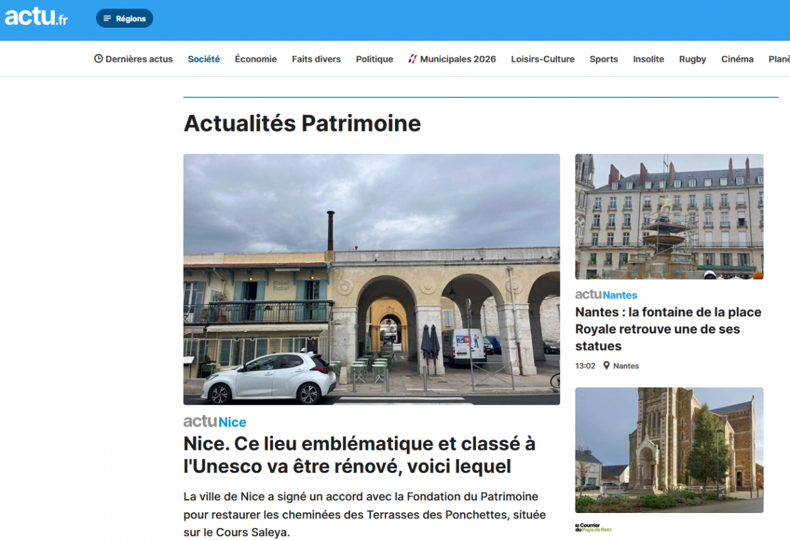Select the actu Nice brand logo

pos(215,422)
